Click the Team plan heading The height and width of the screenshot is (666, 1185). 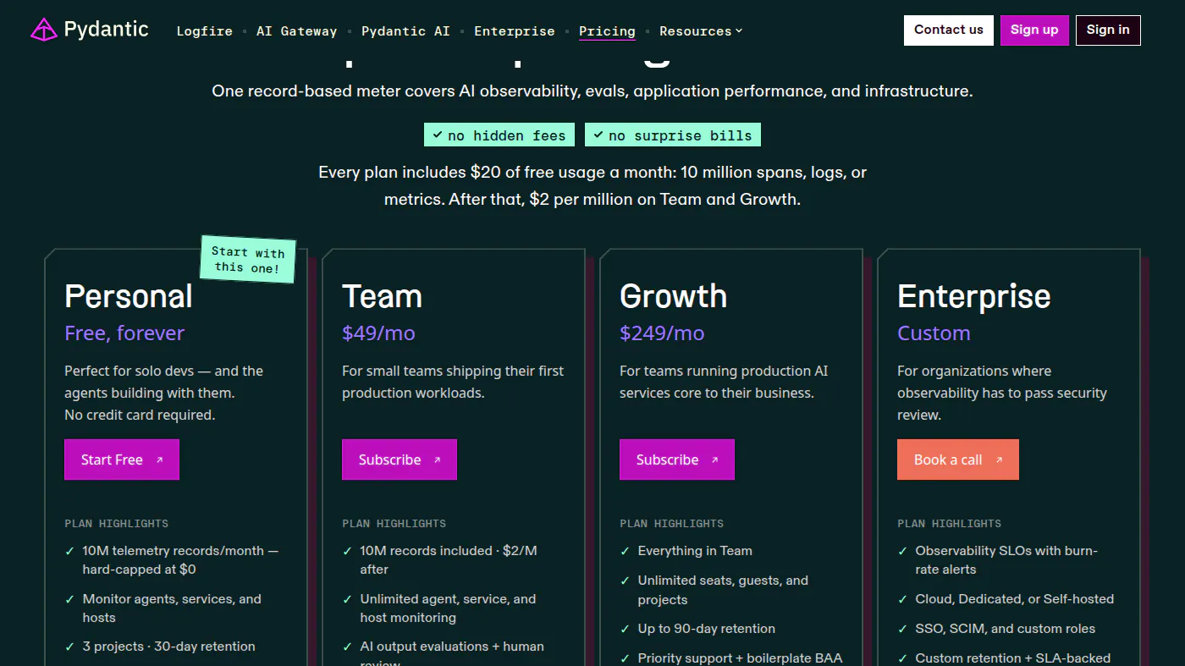[x=382, y=296]
